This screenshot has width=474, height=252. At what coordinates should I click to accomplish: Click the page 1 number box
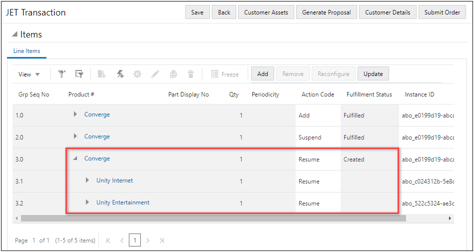pyautogui.click(x=134, y=240)
